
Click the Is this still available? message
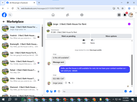coord(61,58)
